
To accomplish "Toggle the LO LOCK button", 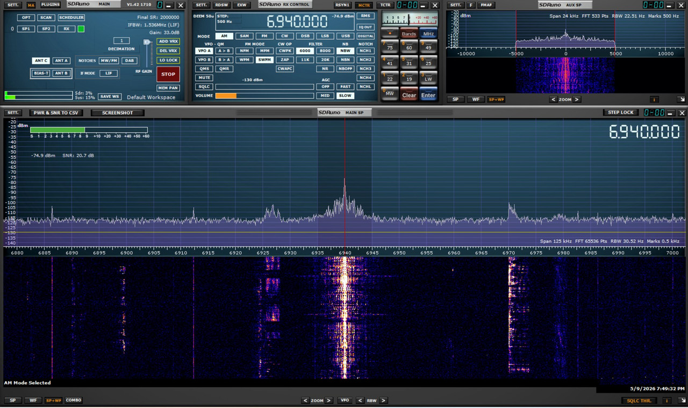I will point(168,60).
